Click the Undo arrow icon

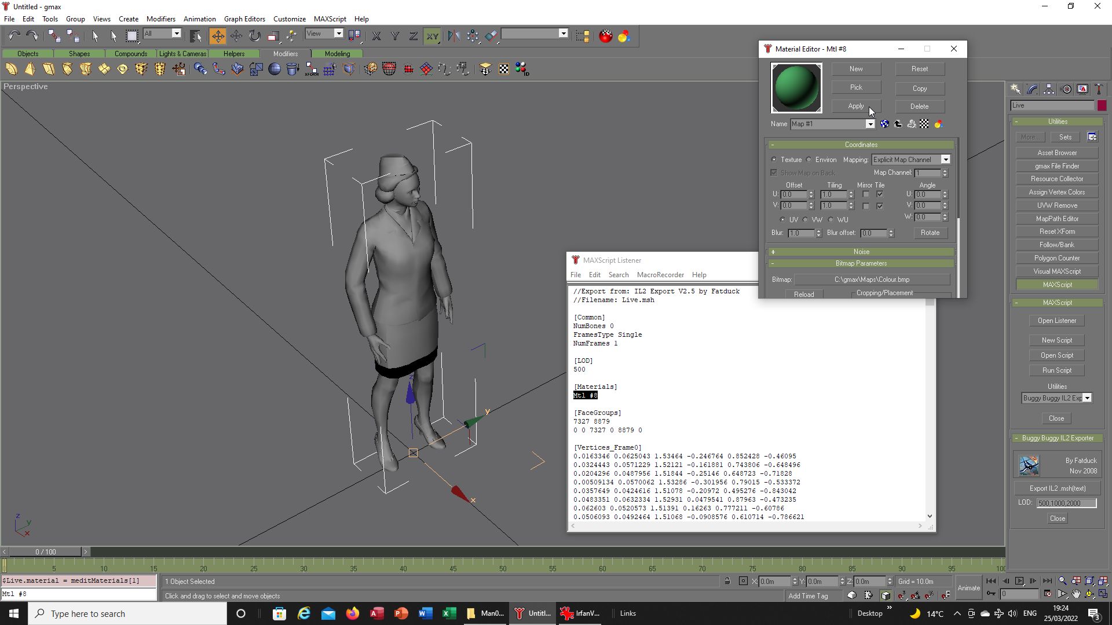pyautogui.click(x=14, y=36)
